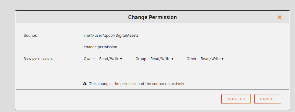Dismiss the dialog with the CANCEL button
Screen dimensions: 295x112
(268, 99)
